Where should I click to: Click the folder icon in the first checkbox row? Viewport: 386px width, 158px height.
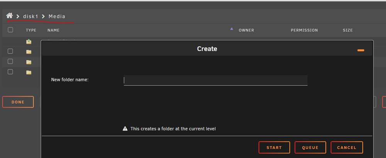click(29, 52)
